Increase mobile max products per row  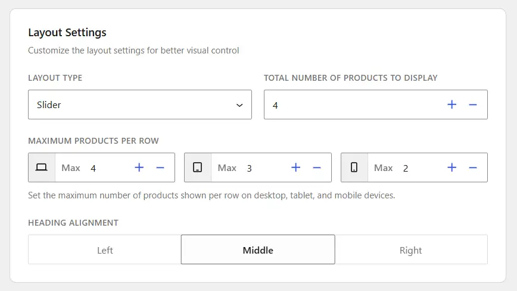click(x=451, y=167)
